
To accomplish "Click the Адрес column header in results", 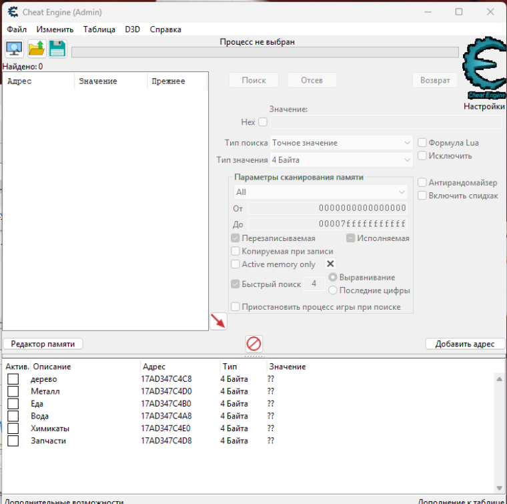I will click(x=39, y=81).
